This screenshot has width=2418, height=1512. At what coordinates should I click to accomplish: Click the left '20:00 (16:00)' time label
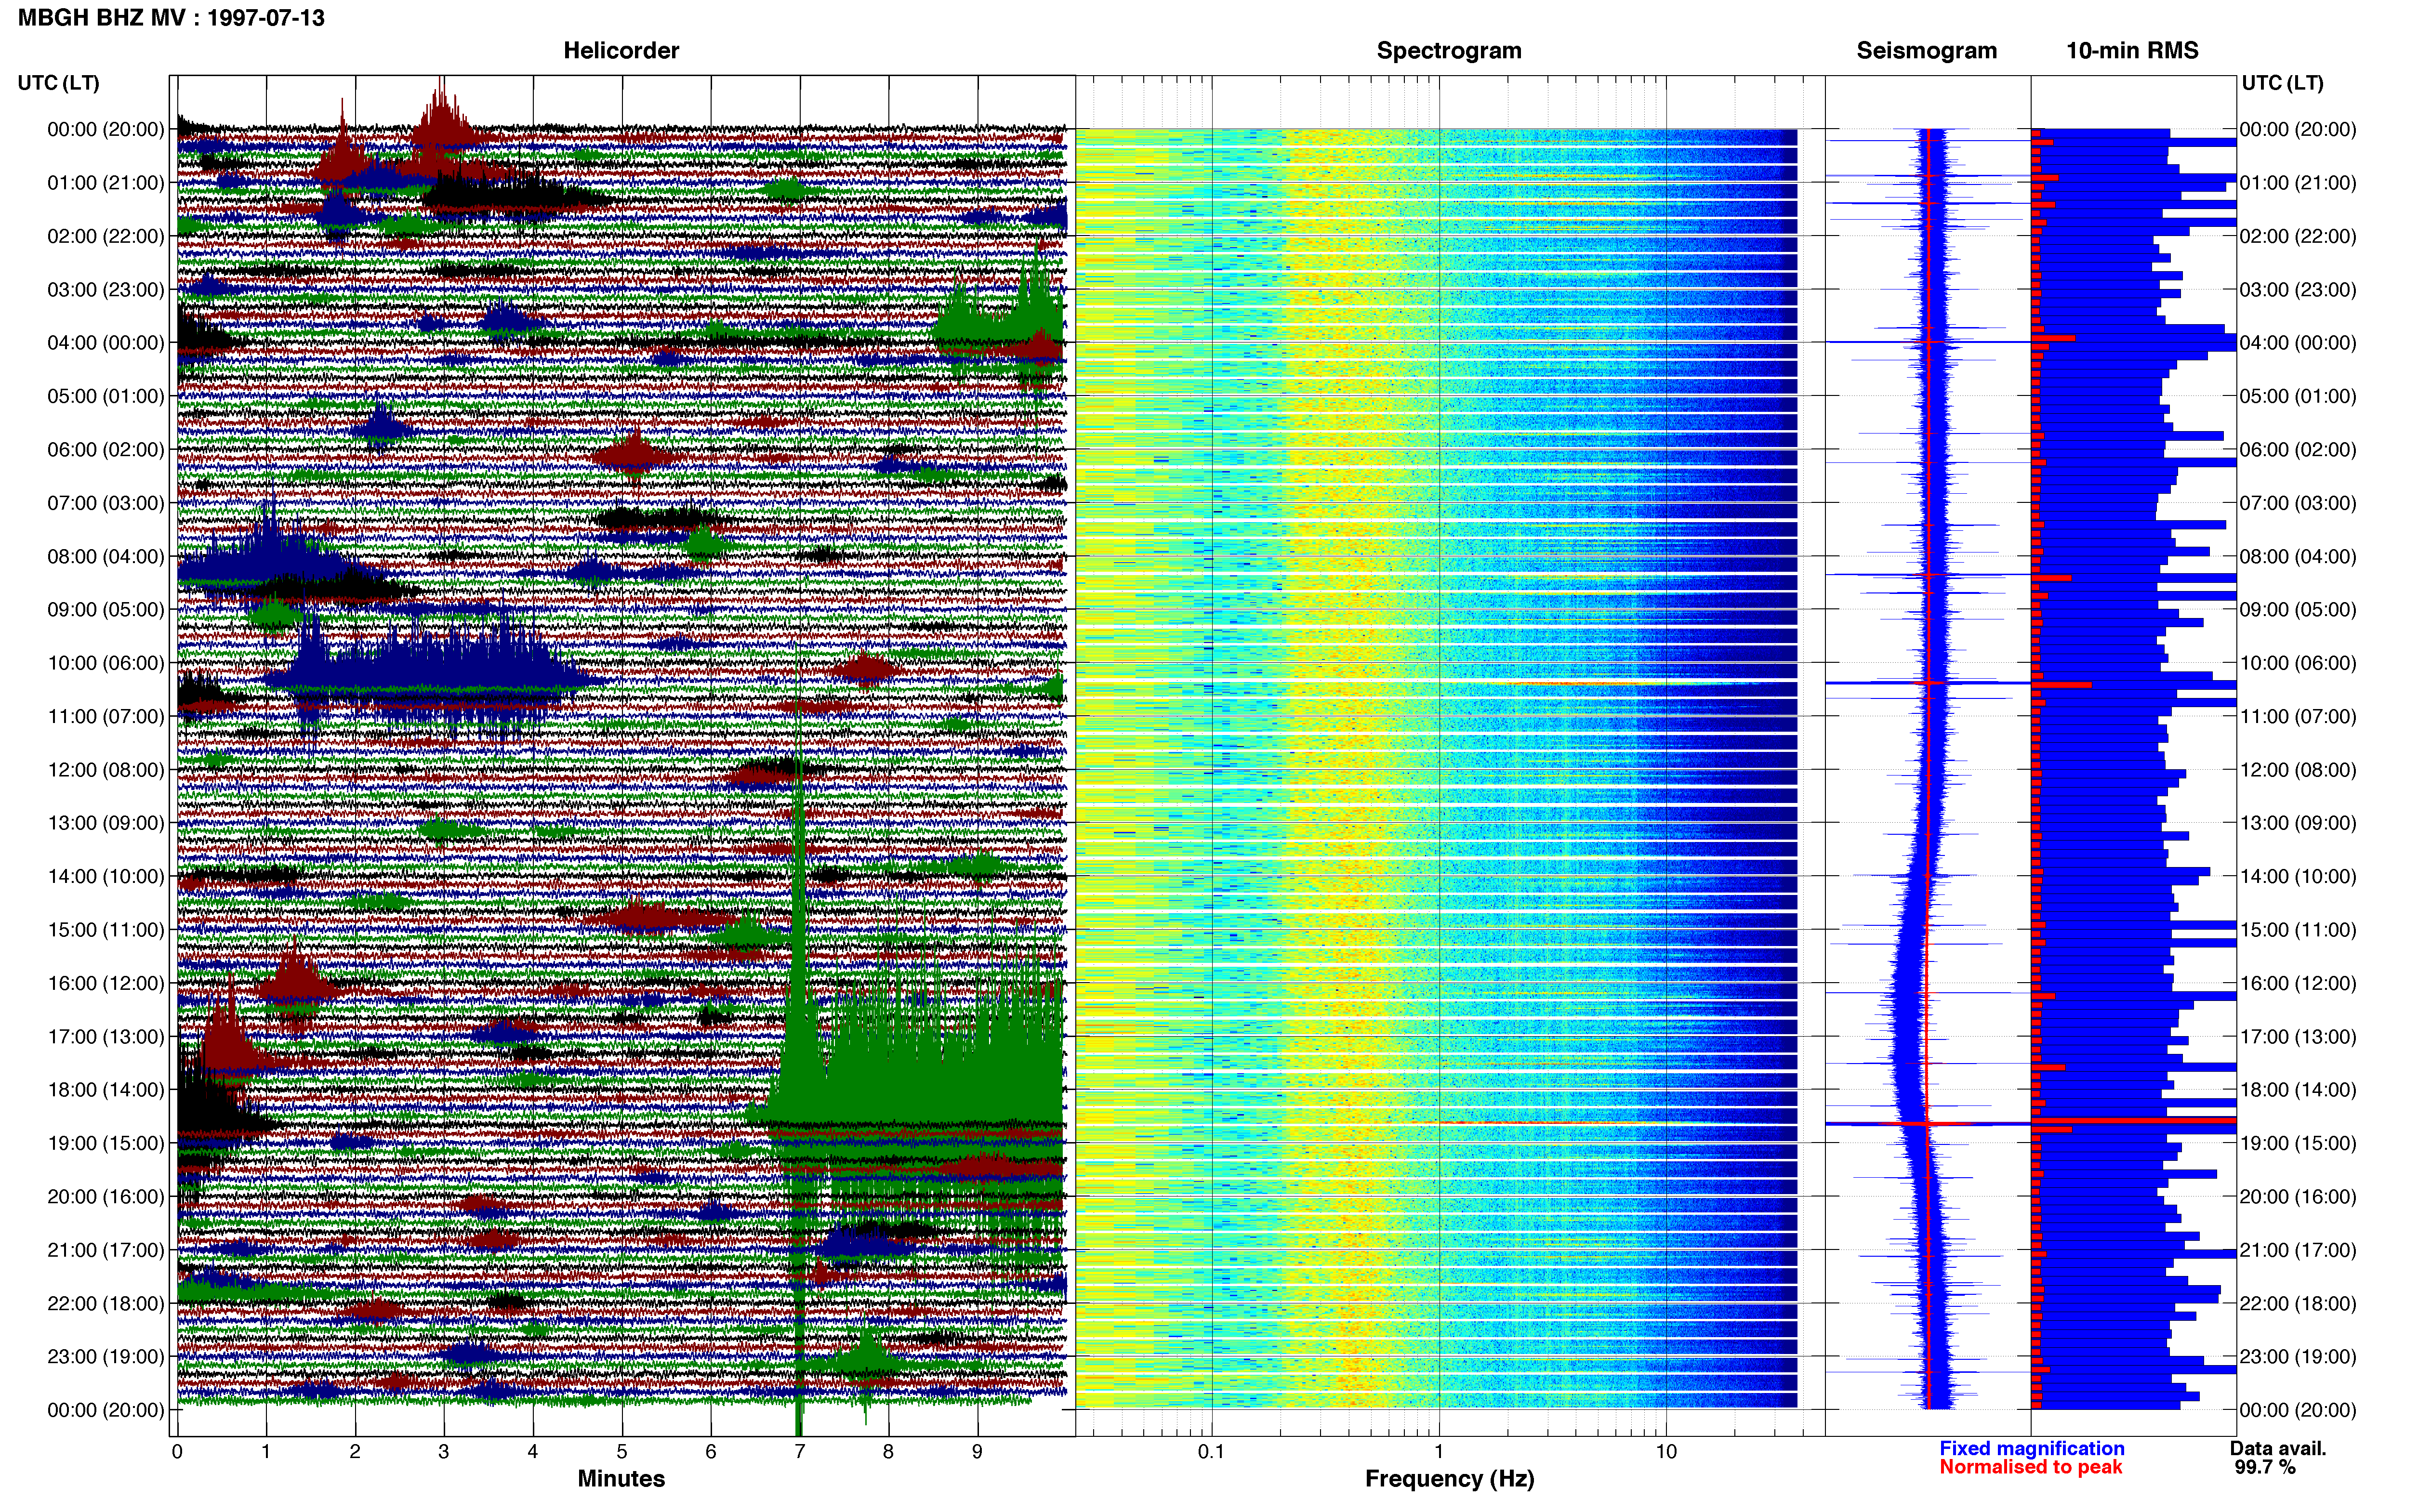tap(106, 1197)
